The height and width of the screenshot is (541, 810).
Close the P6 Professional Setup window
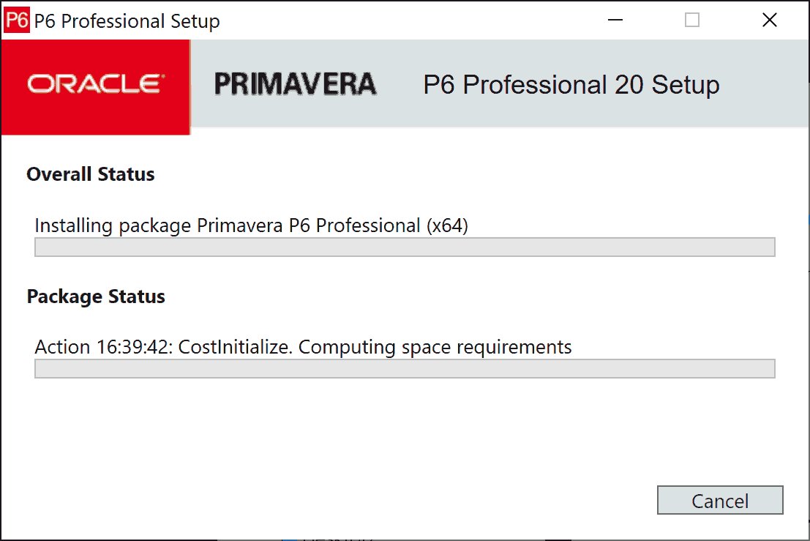pos(769,20)
